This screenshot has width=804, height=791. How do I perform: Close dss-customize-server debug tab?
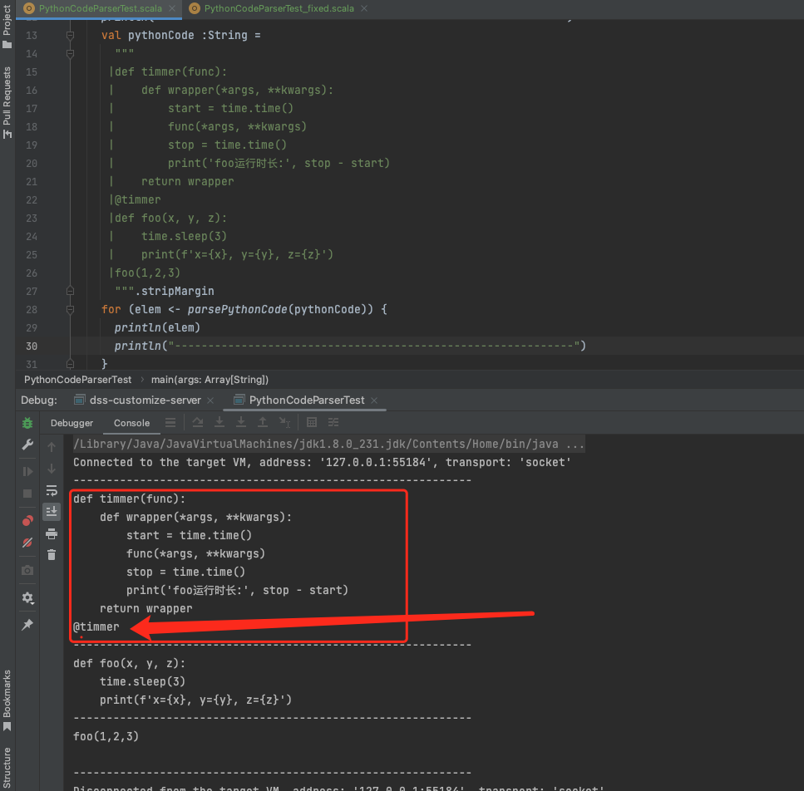(210, 400)
